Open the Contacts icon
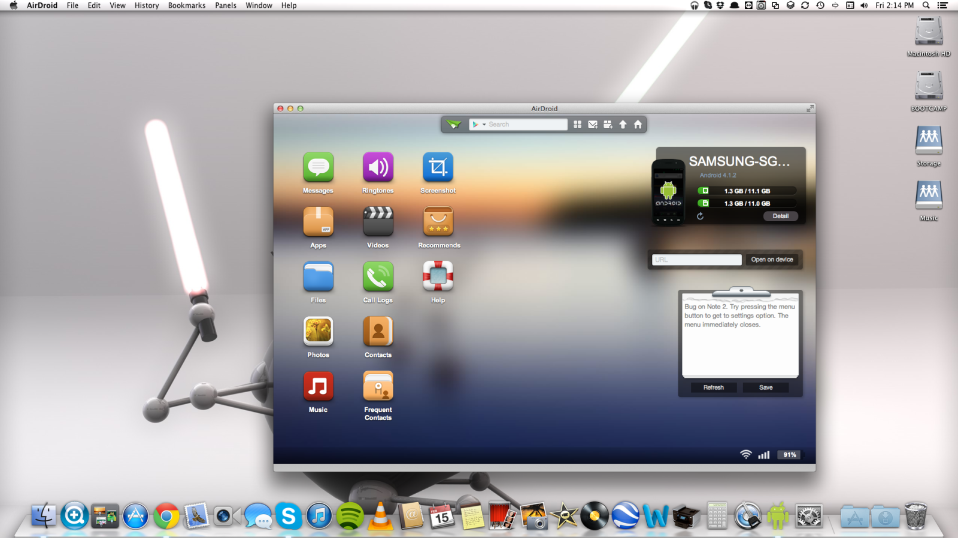958x538 pixels. (378, 331)
